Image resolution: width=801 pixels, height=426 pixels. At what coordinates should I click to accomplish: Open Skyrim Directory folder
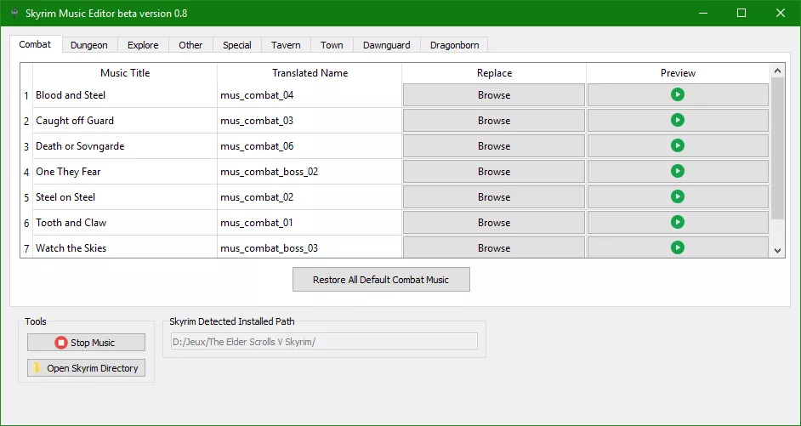click(86, 368)
